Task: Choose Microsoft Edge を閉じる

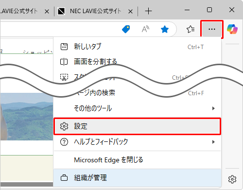Action: click(137, 160)
